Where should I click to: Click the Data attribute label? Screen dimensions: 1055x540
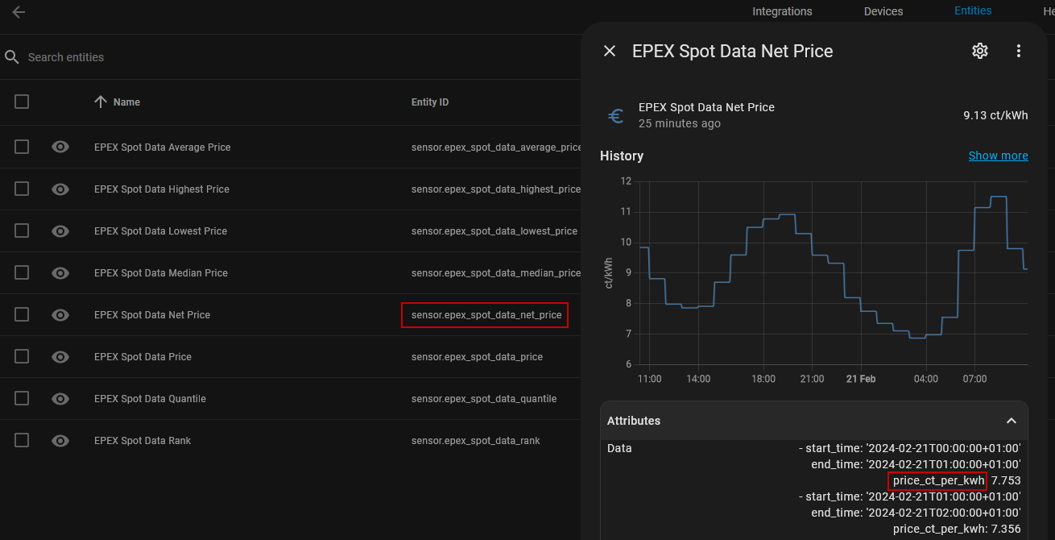click(x=619, y=448)
